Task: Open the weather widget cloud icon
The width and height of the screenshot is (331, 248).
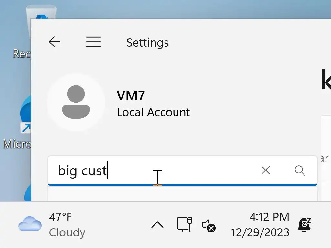Action: coord(30,224)
